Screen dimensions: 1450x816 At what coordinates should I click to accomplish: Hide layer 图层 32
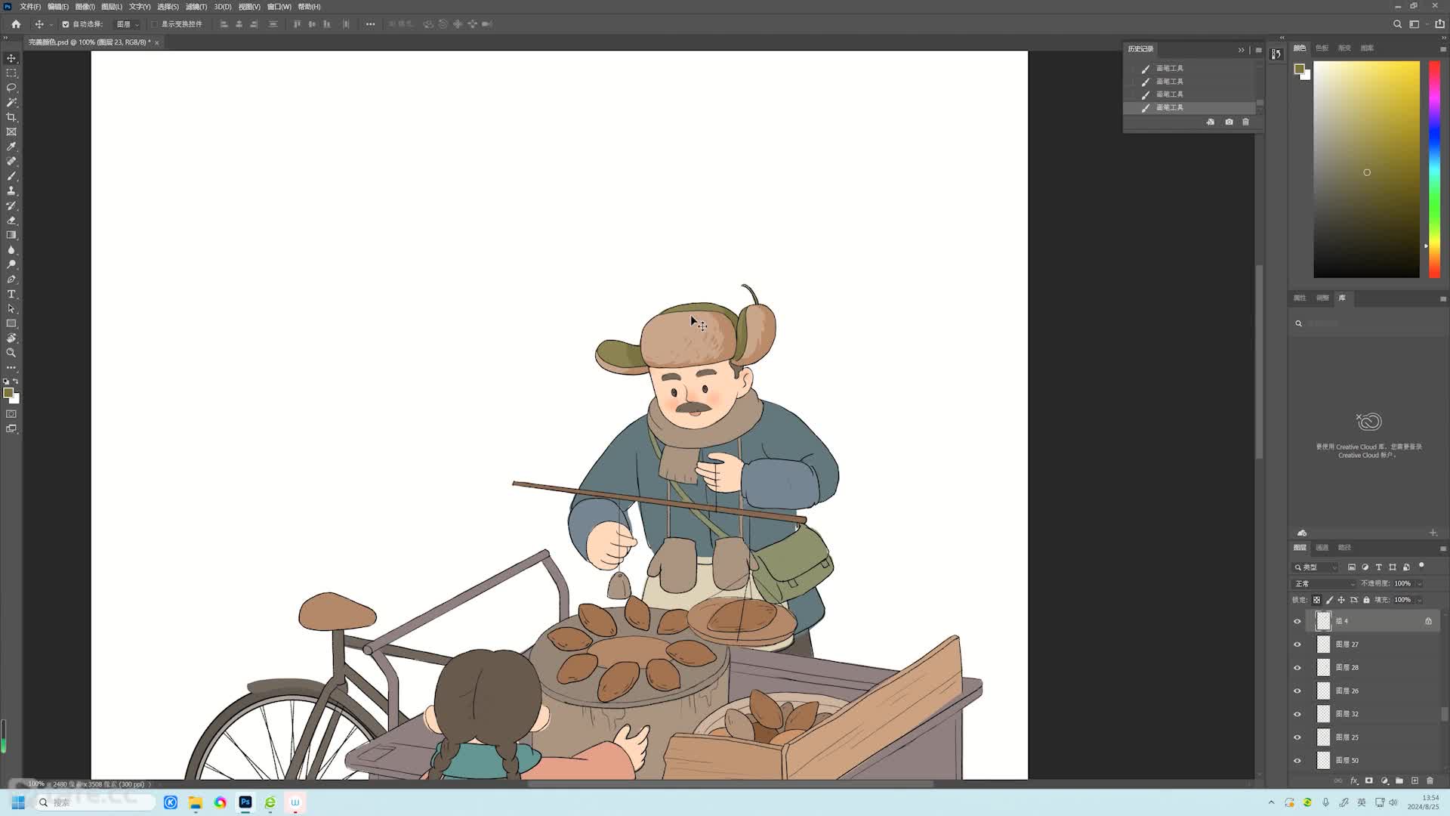(x=1297, y=714)
